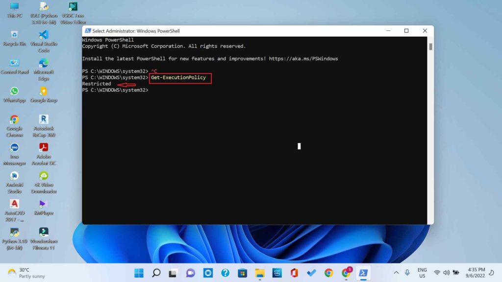Click the Get-ExecutionPolicy command text
This screenshot has height=282, width=502.
pos(178,77)
